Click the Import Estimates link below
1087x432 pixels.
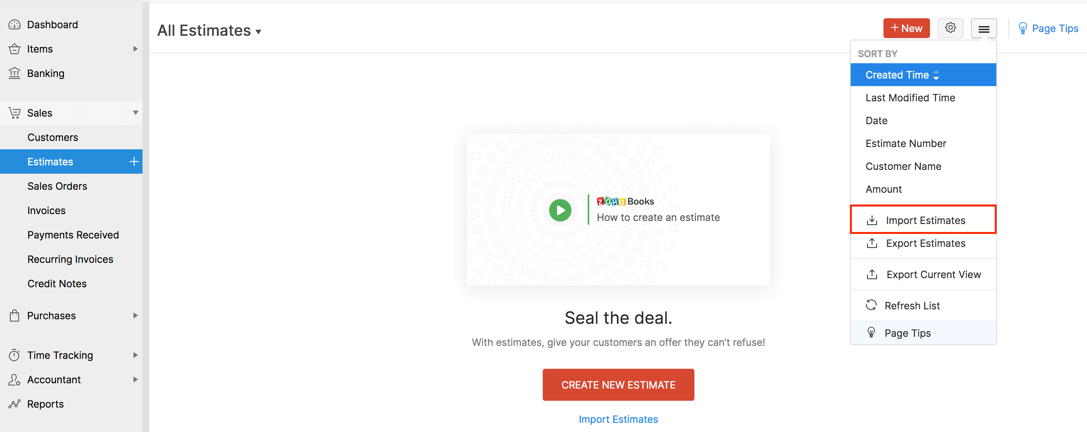pos(618,419)
